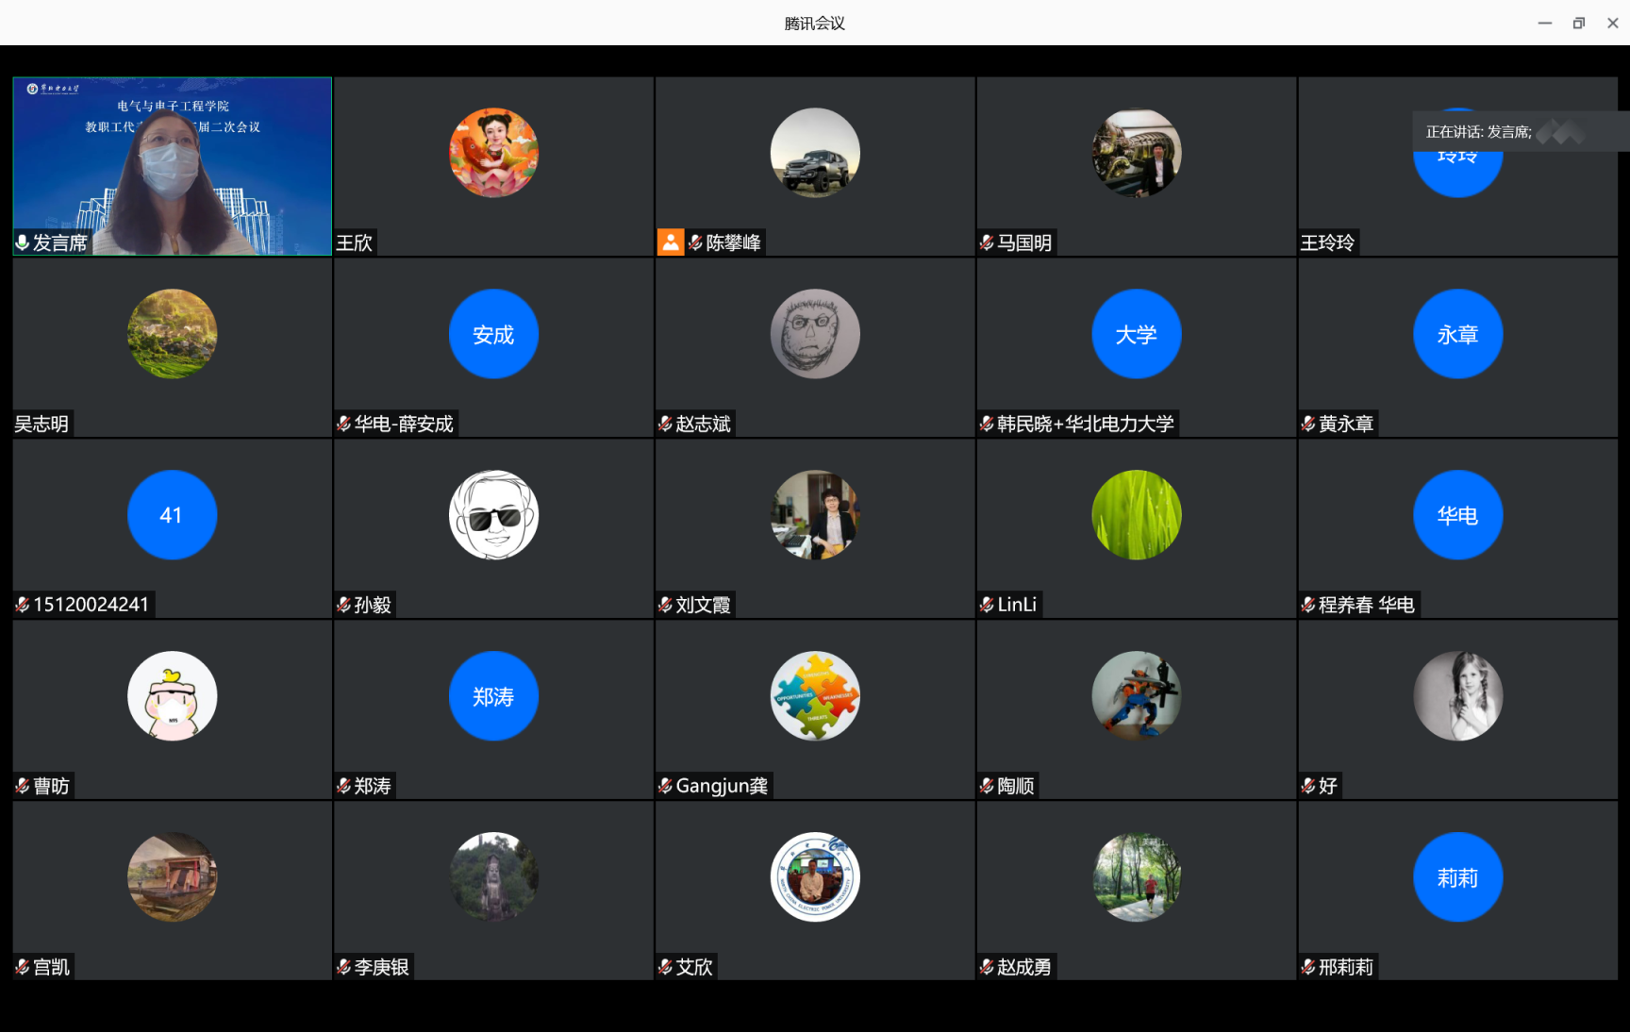
Task: Select 吴志明's landscape photo avatar
Action: pos(173,334)
